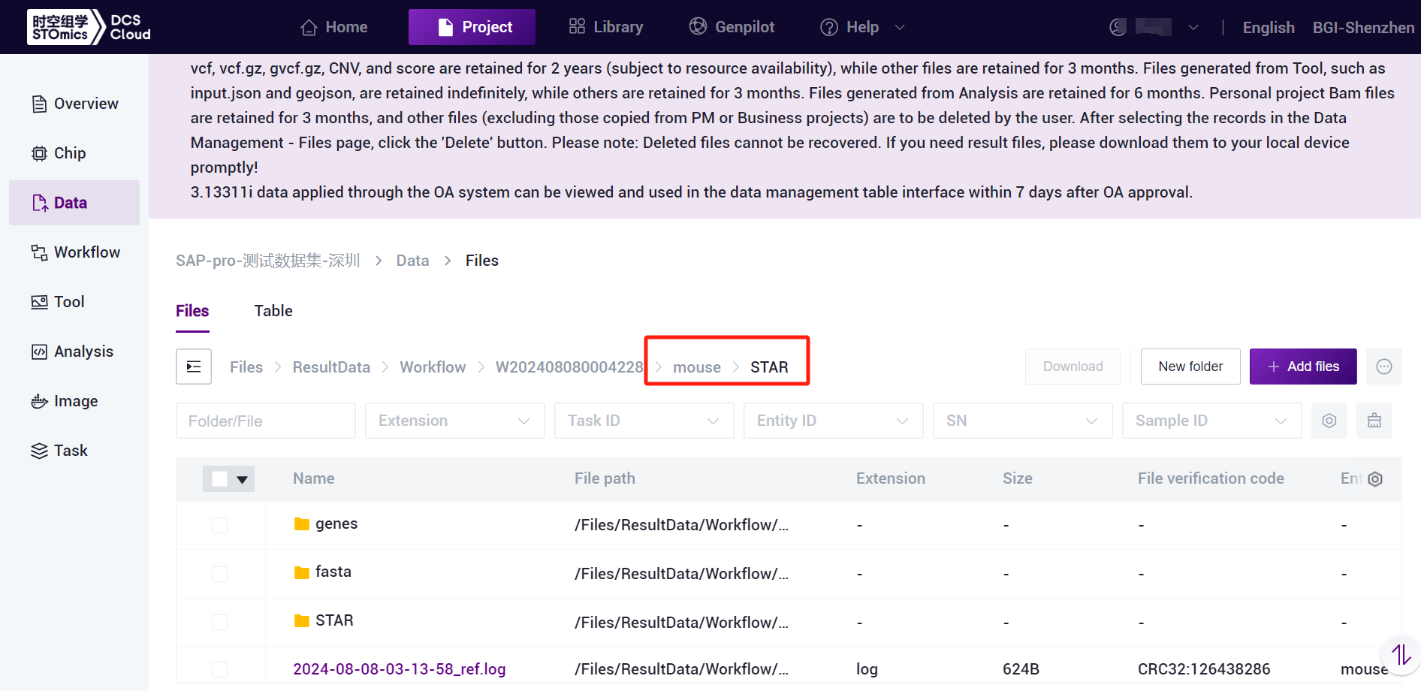Navigate to Workflow folder in path breadcrumb
The image size is (1421, 691).
433,367
